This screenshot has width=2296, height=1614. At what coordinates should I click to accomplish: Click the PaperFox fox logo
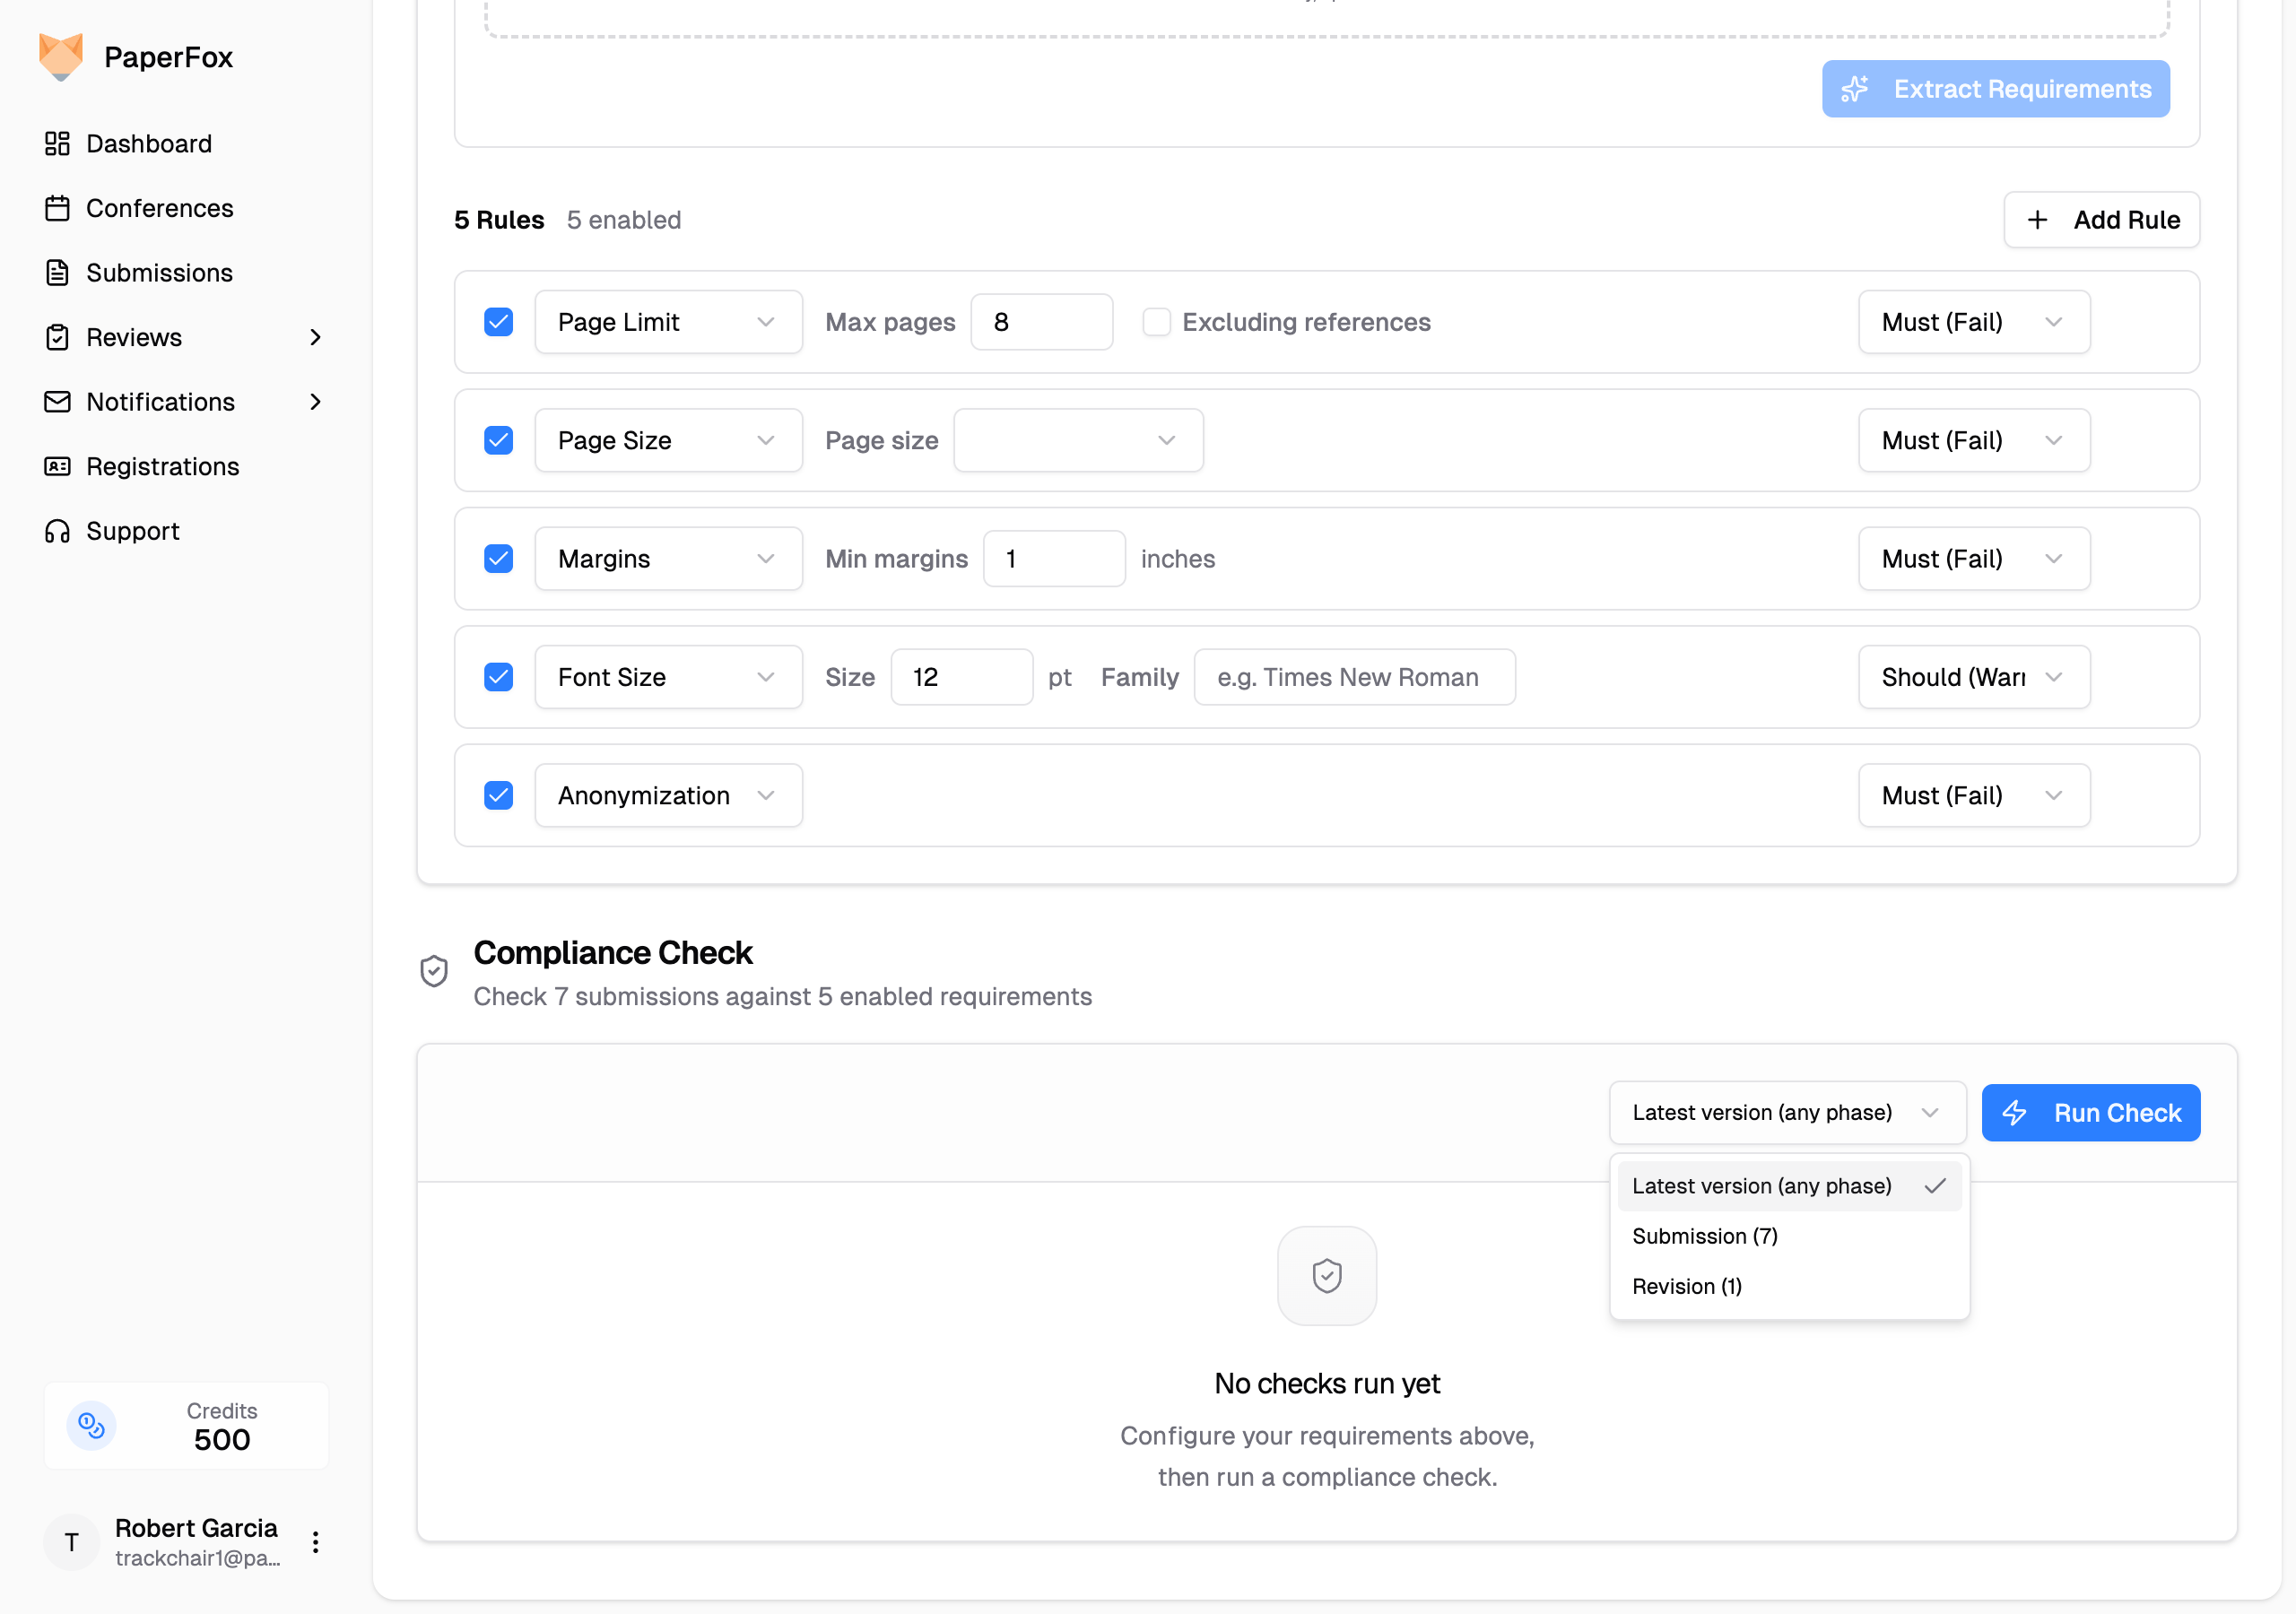coord(60,56)
